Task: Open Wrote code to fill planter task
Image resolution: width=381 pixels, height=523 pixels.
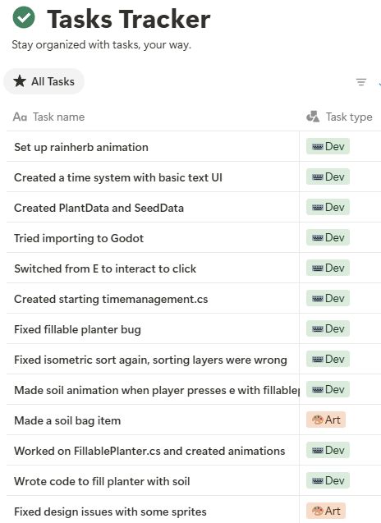Action: (x=102, y=481)
